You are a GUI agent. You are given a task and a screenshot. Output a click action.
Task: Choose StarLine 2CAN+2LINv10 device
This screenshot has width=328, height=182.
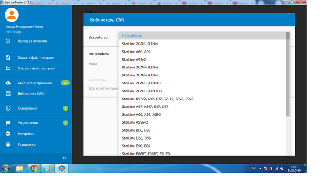202,83
